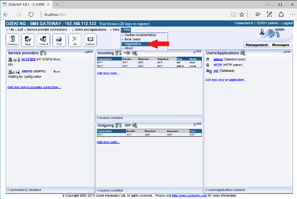The image size is (297, 199).
Task: Open the HTTPSP0 service provider link
Action: point(28,59)
